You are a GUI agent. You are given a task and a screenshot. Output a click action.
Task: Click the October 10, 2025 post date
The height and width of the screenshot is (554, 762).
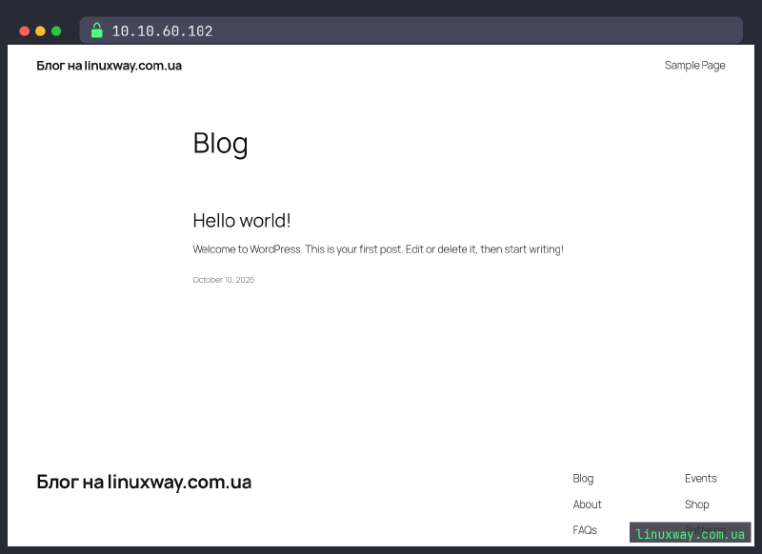tap(223, 280)
